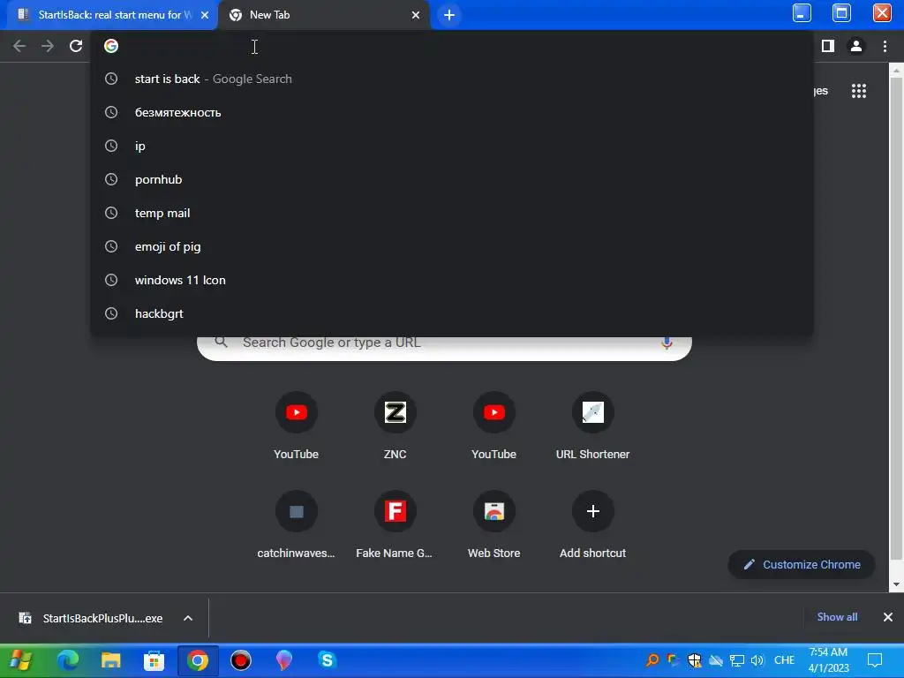
Task: Open the side panel icon
Action: pyautogui.click(x=828, y=46)
